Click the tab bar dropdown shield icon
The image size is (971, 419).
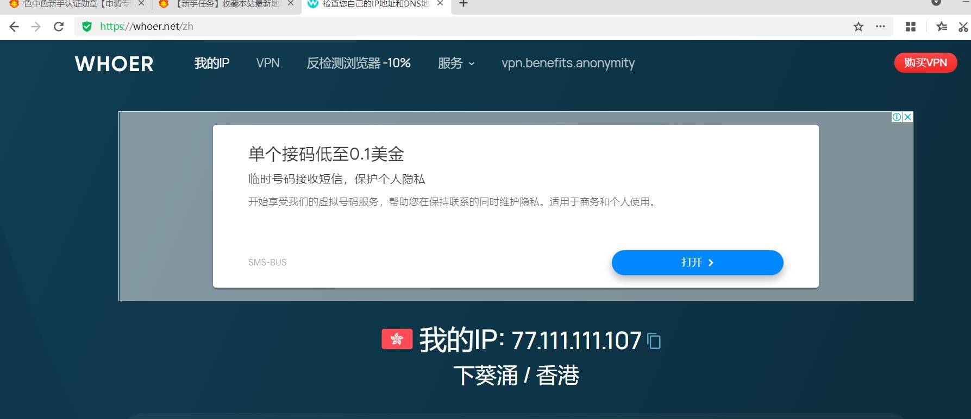pos(936,3)
